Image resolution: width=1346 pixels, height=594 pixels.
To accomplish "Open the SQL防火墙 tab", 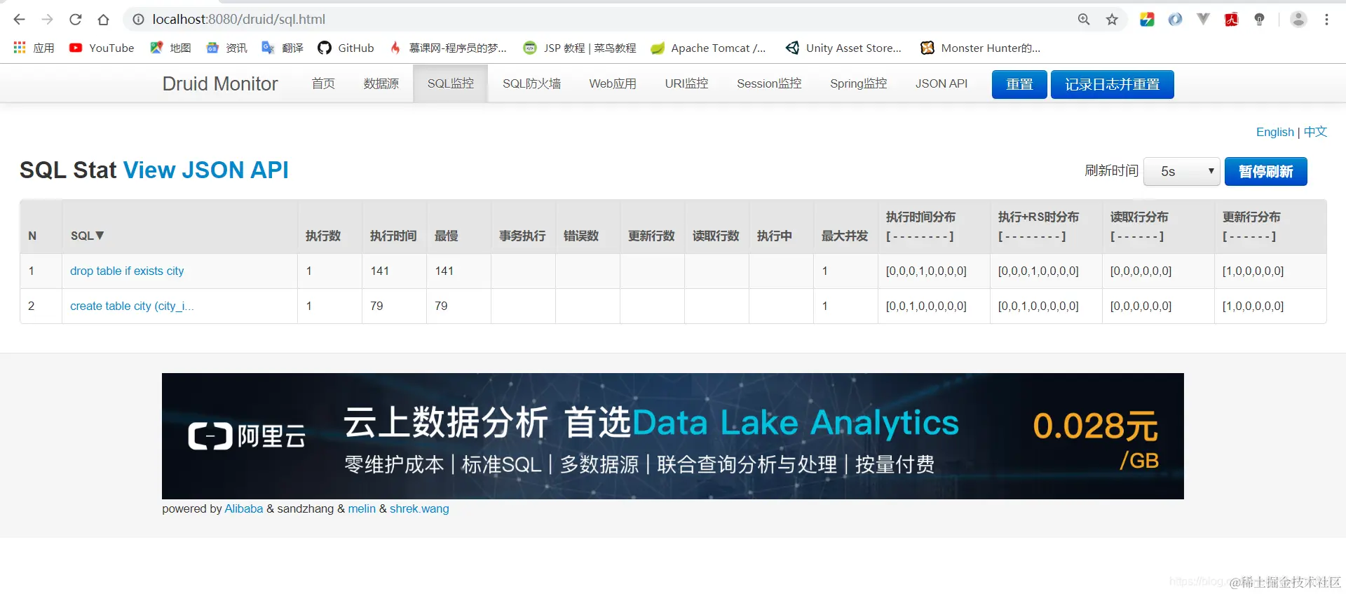I will (x=531, y=83).
